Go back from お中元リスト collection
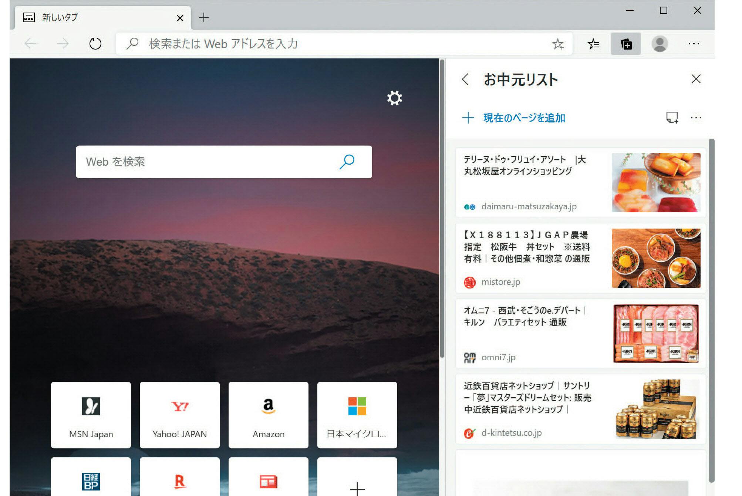The height and width of the screenshot is (496, 742). tap(465, 79)
